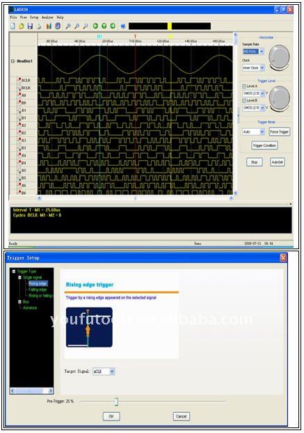Click the third magnifier zoom icon

86,26
